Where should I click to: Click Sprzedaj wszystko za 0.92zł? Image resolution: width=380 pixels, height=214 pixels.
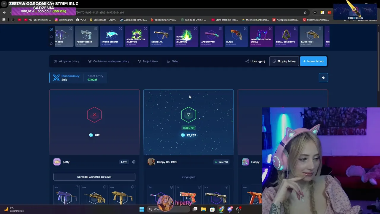tap(94, 177)
